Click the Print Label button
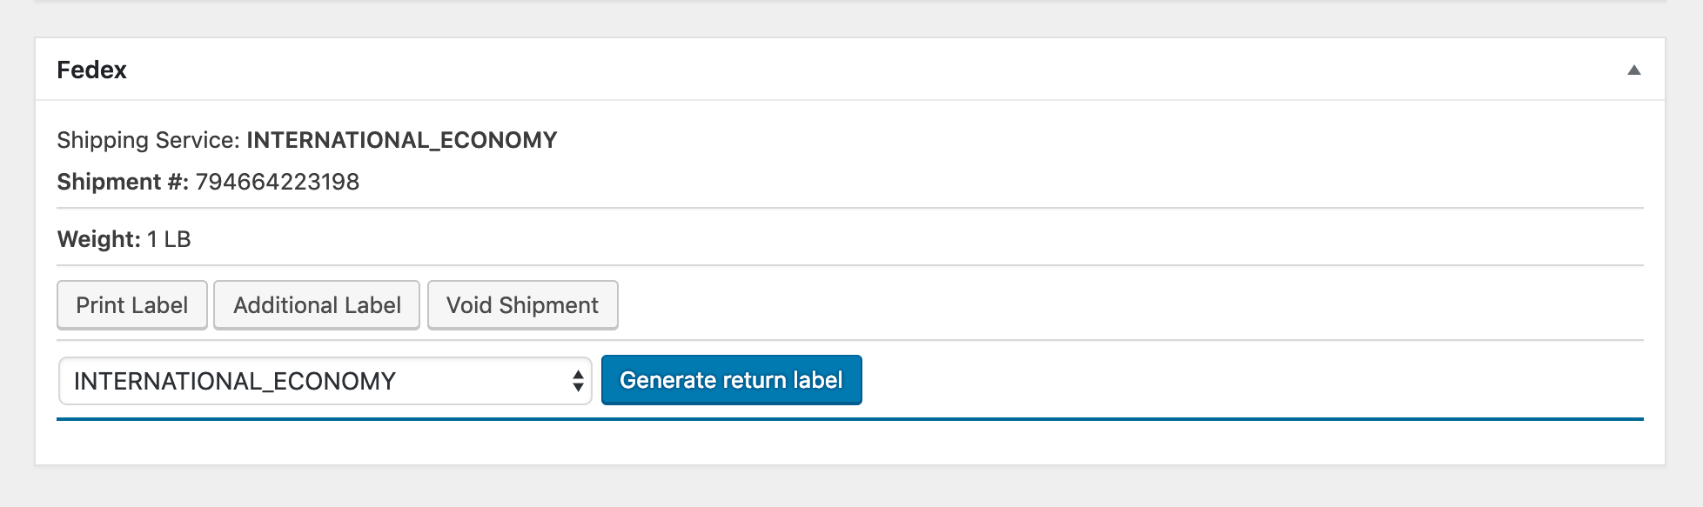Screen dimensions: 1703x507 (x=132, y=305)
